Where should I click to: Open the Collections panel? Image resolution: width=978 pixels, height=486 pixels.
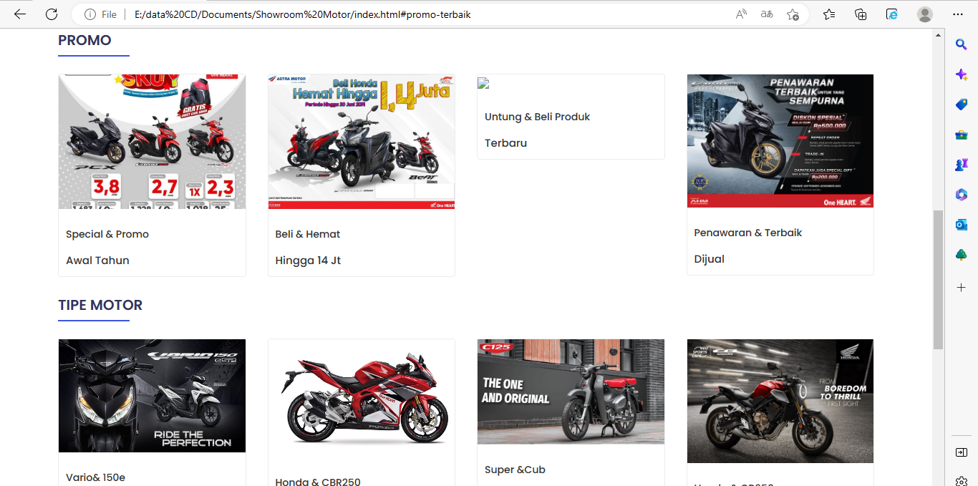pyautogui.click(x=861, y=14)
